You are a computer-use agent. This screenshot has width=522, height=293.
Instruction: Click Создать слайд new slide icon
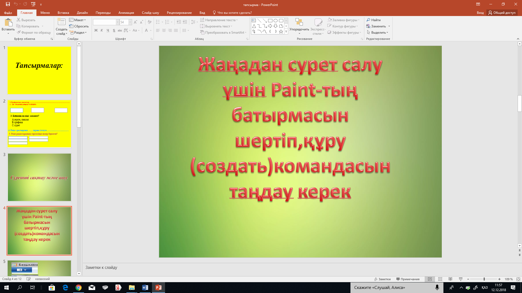pos(61,22)
